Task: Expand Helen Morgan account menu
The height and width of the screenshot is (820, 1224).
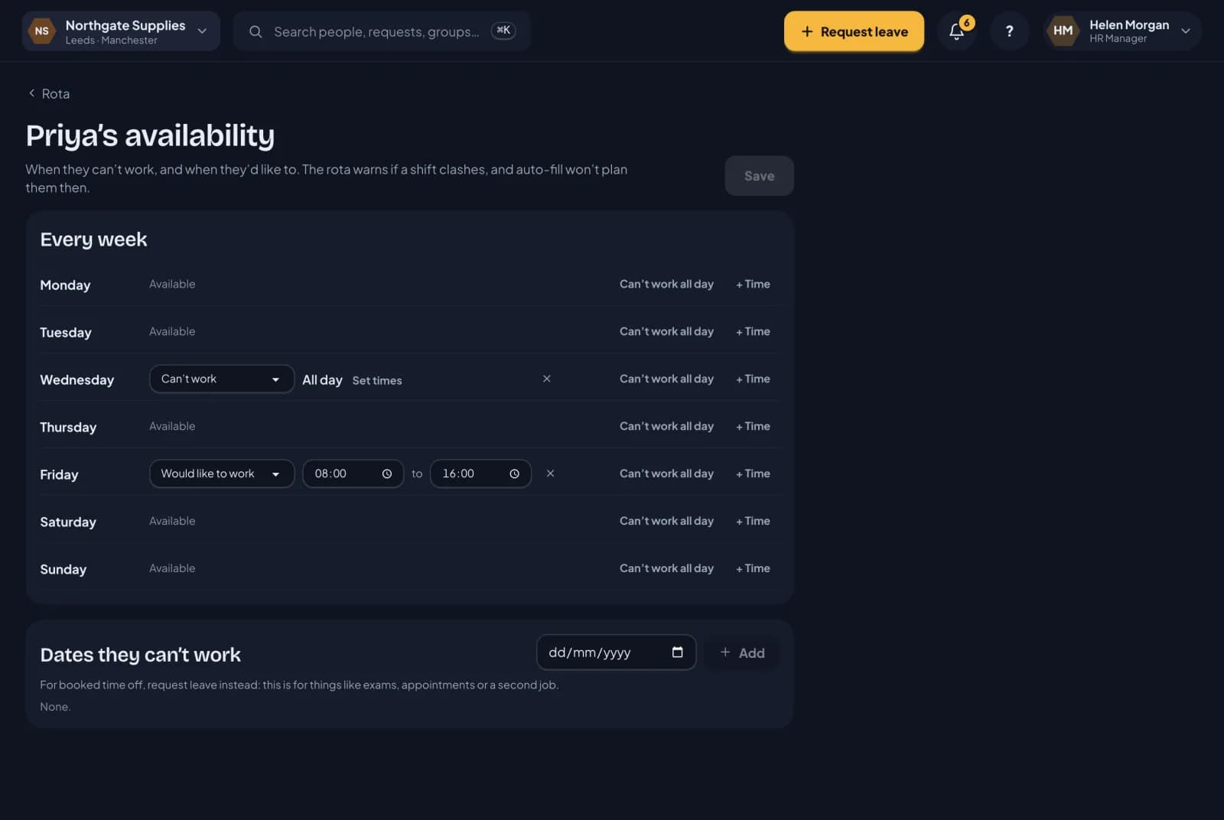Action: click(x=1122, y=31)
